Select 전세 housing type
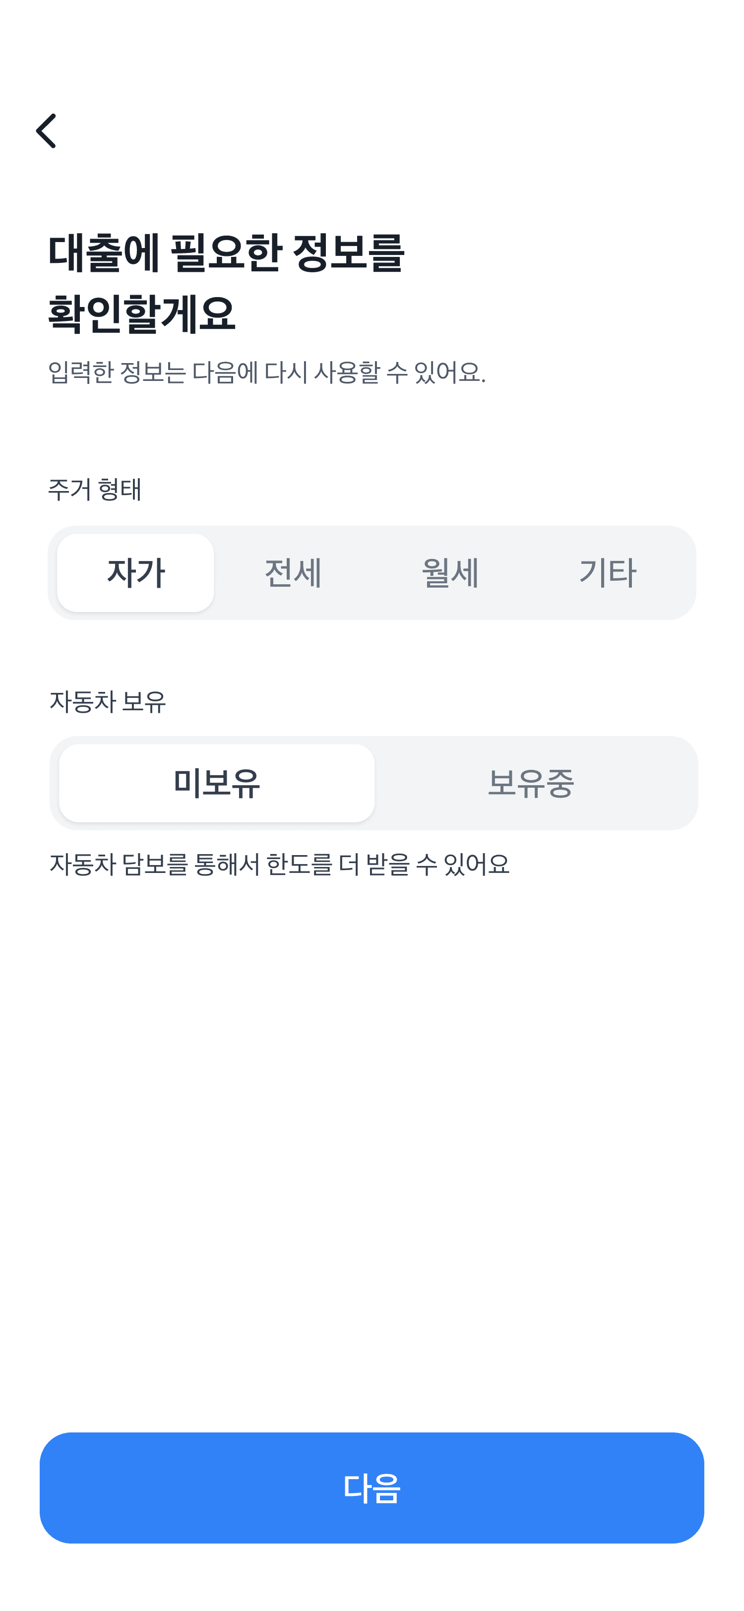The width and height of the screenshot is (744, 1611). coord(293,572)
